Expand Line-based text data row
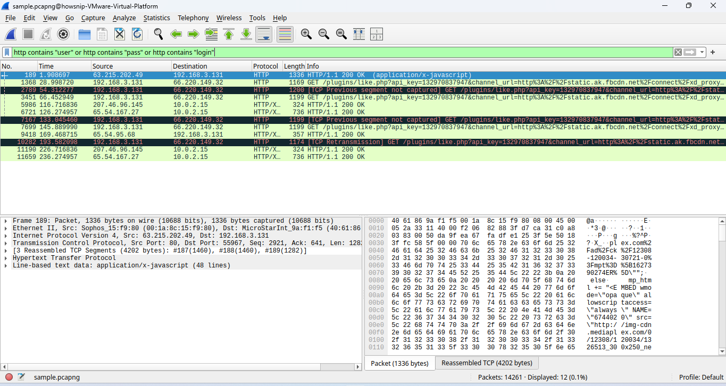Screen dimensions: 726x386 pyautogui.click(x=6, y=265)
